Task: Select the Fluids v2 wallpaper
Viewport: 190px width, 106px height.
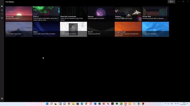Action: click(46, 14)
